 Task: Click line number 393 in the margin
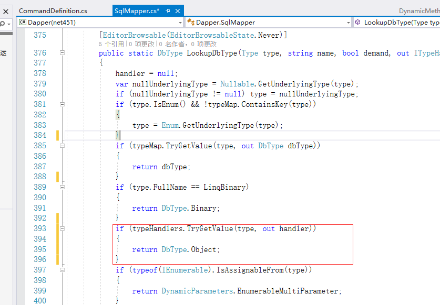(x=40, y=228)
